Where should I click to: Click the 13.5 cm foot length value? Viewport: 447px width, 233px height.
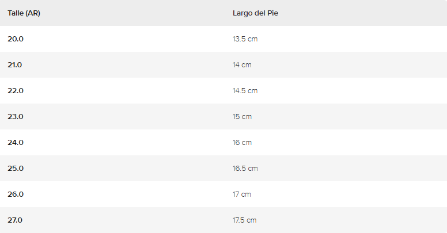pyautogui.click(x=245, y=39)
